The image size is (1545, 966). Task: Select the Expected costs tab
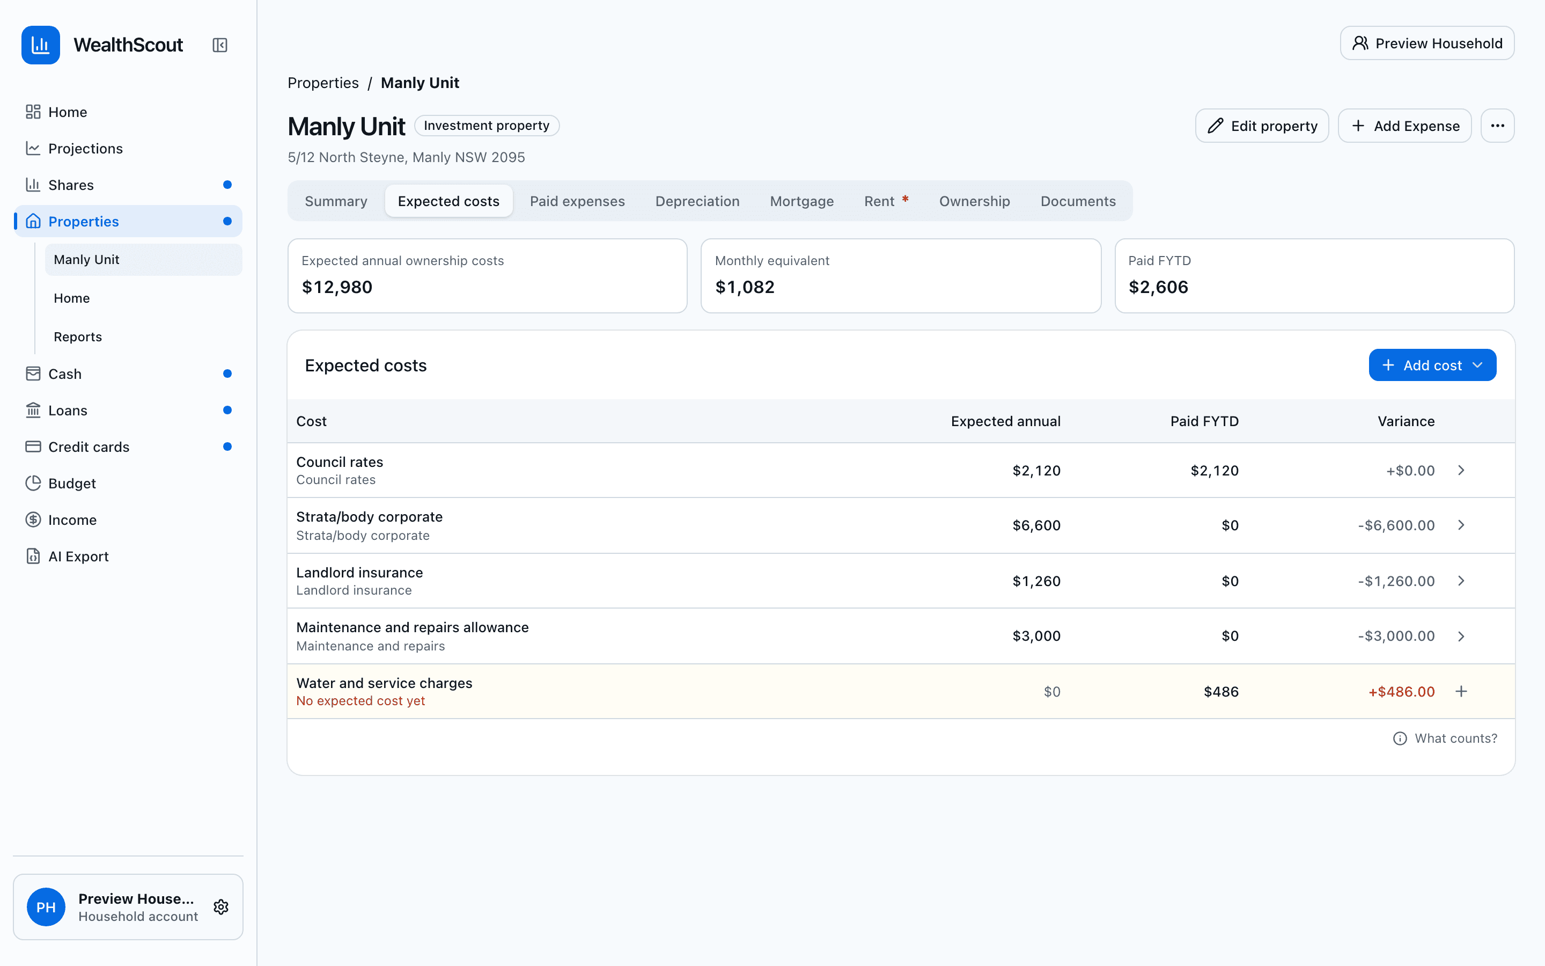pos(448,201)
